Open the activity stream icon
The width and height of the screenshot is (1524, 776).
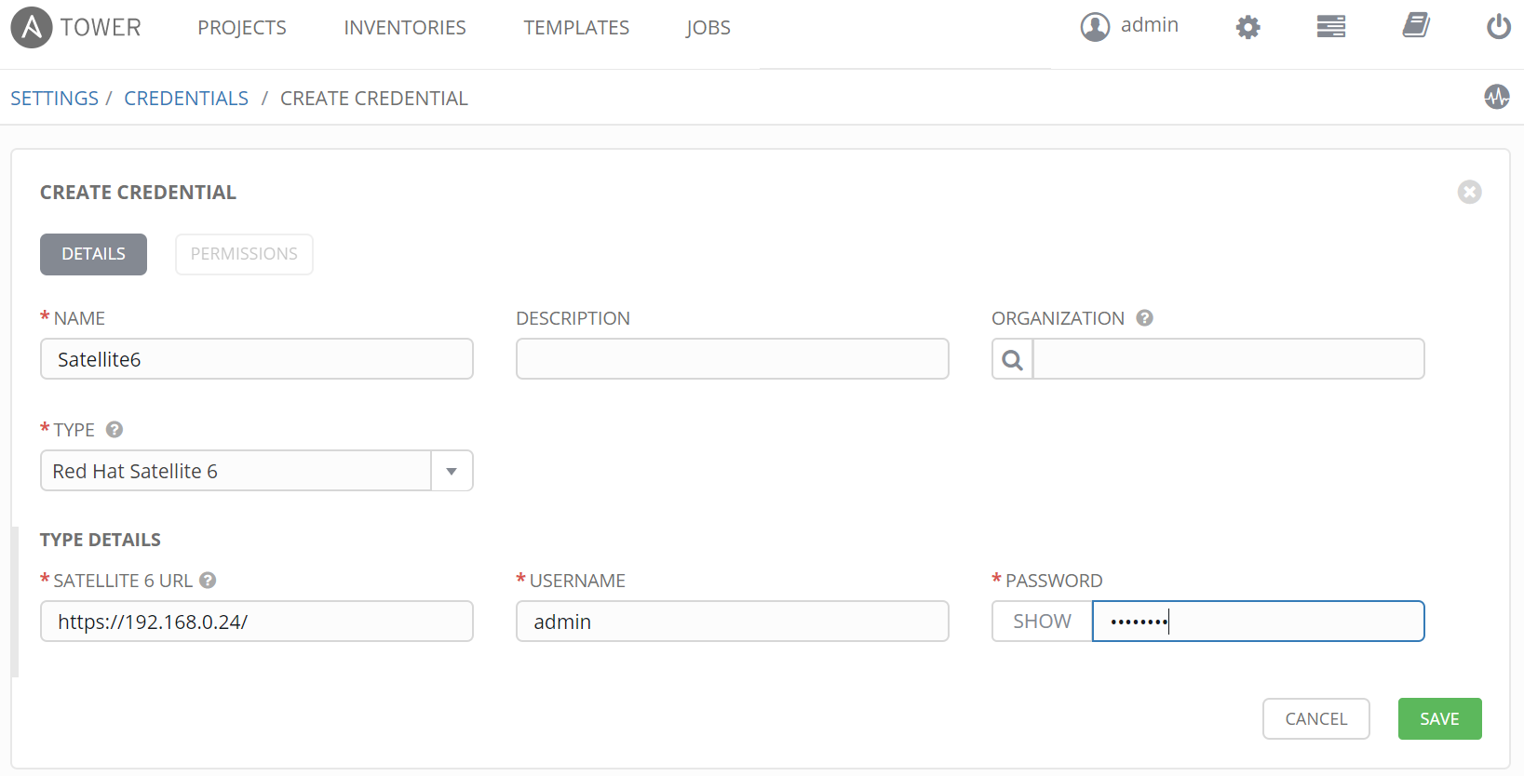(1497, 96)
